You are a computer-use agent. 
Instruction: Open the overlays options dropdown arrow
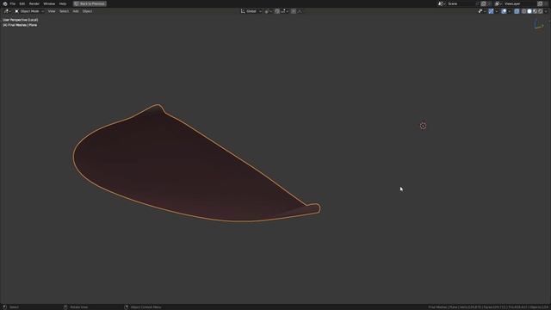point(509,11)
